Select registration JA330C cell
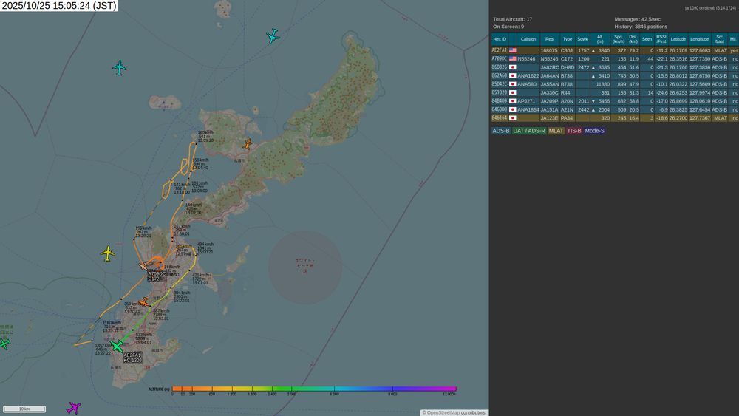This screenshot has width=739, height=416. (x=549, y=93)
